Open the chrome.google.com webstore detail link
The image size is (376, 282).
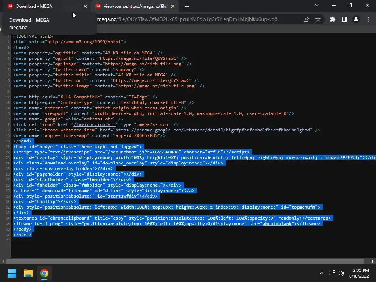click(x=213, y=130)
